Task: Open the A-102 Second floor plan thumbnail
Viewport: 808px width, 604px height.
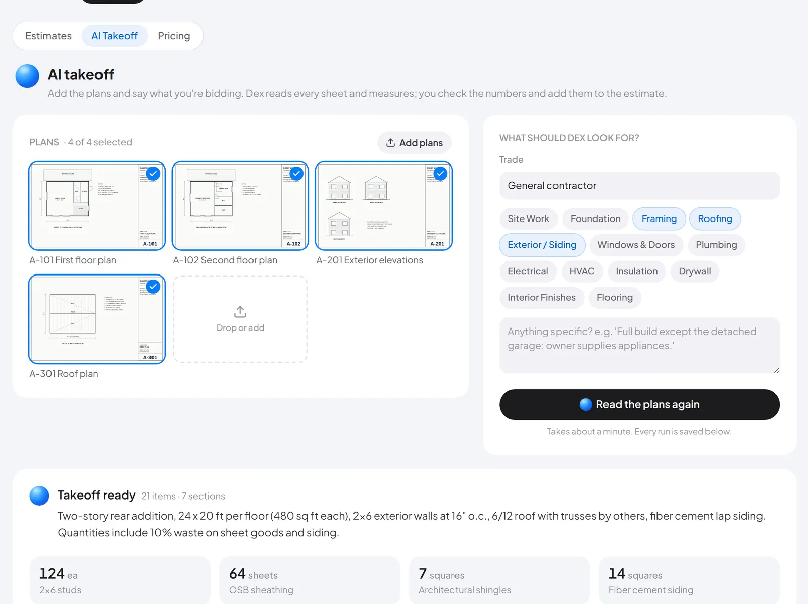Action: tap(240, 206)
